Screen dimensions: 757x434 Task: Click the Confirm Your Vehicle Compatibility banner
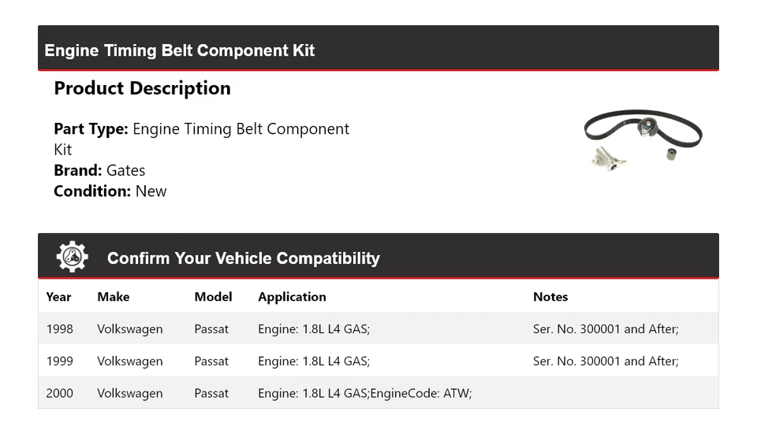pyautogui.click(x=243, y=258)
